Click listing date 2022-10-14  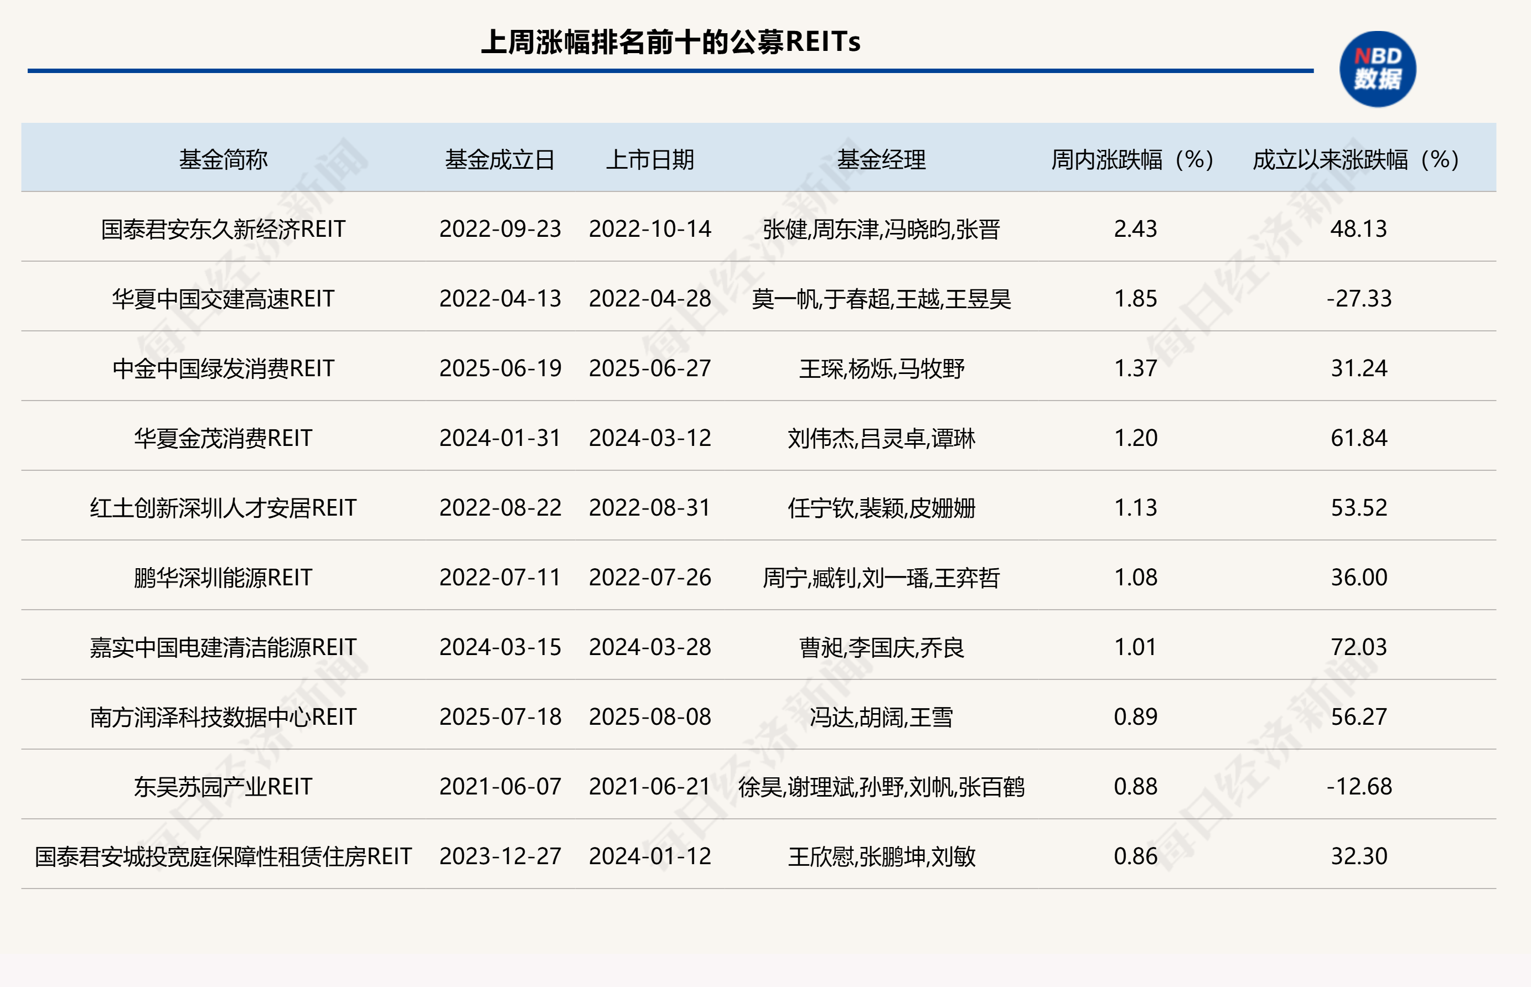point(650,229)
